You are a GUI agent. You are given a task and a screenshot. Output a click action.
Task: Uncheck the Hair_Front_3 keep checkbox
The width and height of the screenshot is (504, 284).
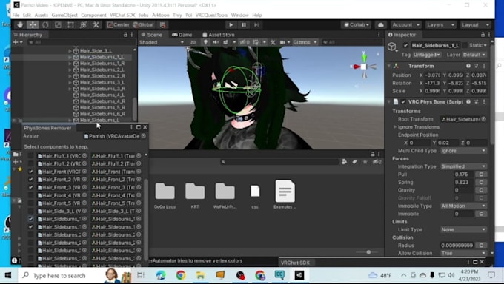[x=30, y=187]
